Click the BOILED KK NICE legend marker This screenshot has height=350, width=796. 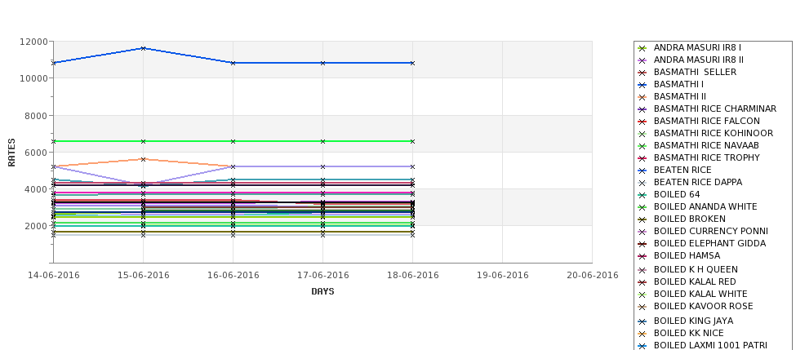(643, 334)
